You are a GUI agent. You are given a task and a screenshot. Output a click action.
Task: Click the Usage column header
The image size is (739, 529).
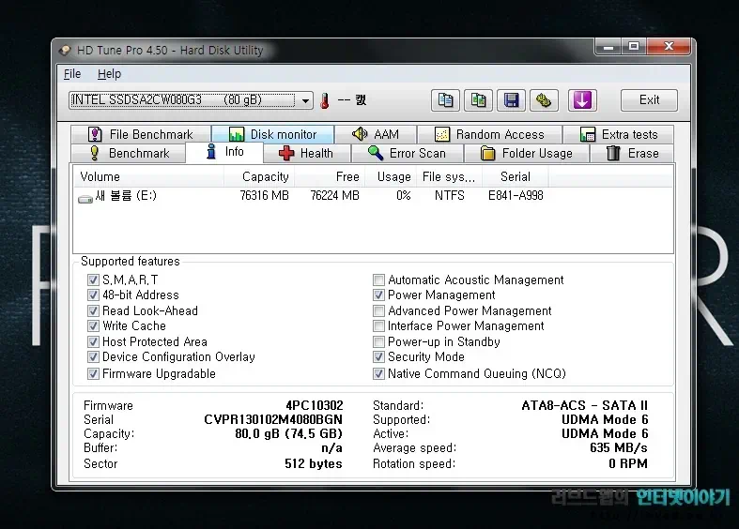pyautogui.click(x=391, y=177)
